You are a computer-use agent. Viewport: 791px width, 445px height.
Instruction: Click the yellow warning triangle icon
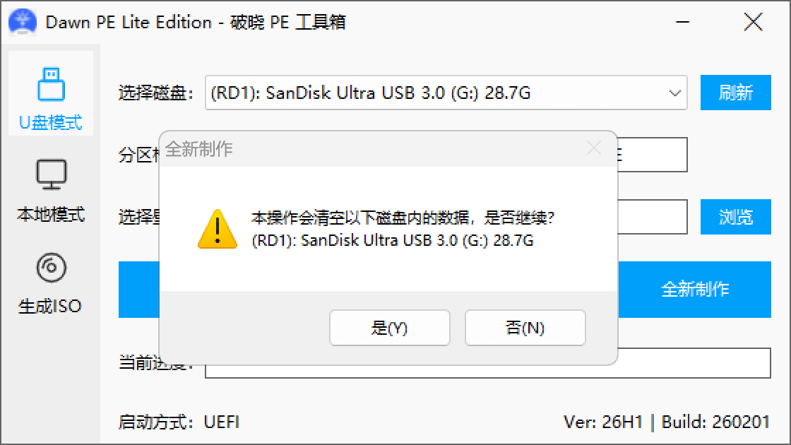click(x=218, y=229)
